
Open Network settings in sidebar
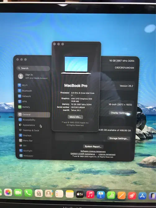[x=25, y=96]
